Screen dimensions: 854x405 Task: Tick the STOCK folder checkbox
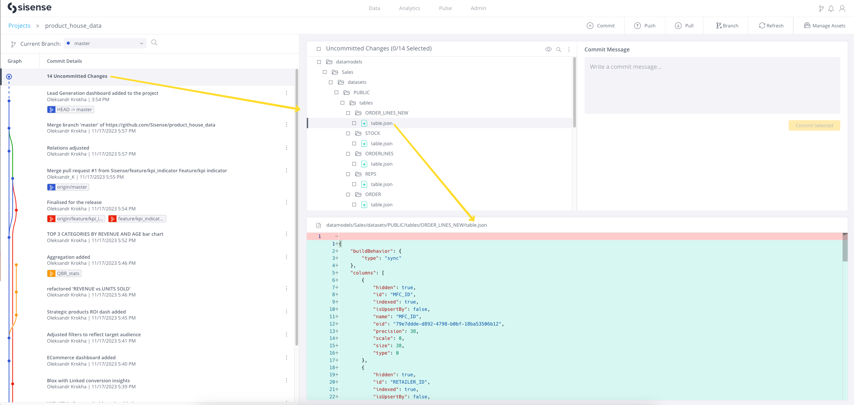(348, 134)
